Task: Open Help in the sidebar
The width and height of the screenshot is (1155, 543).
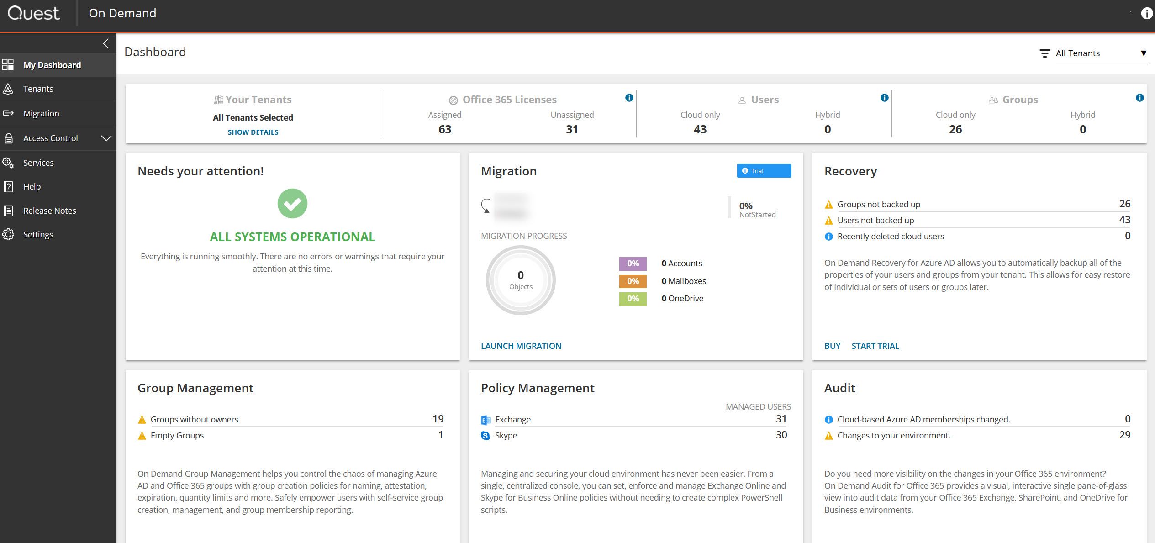Action: pos(58,186)
